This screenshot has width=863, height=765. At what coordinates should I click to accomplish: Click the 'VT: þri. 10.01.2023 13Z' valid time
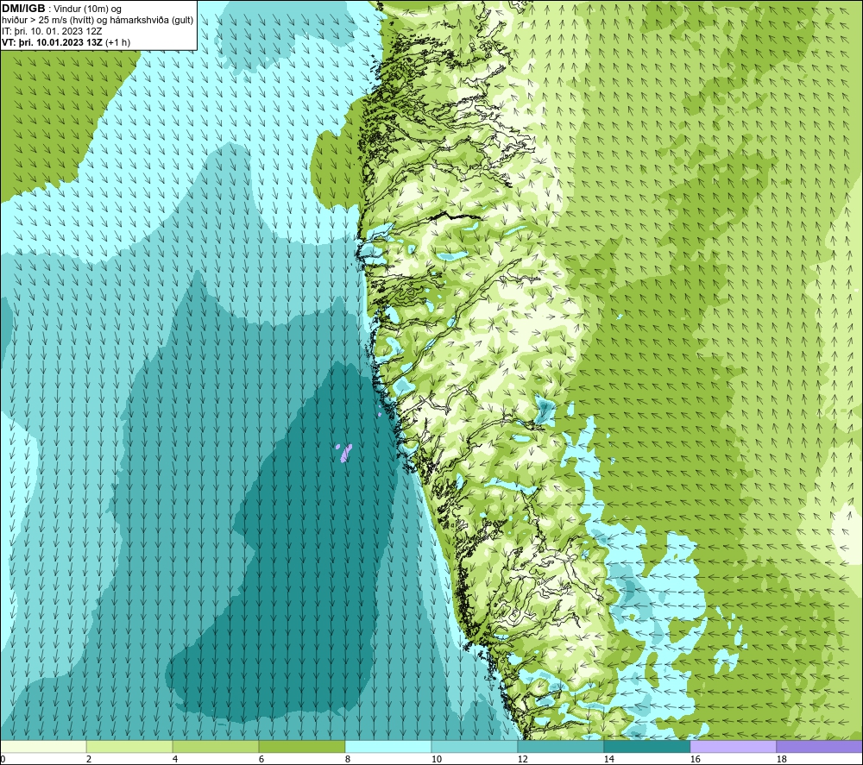pyautogui.click(x=53, y=42)
